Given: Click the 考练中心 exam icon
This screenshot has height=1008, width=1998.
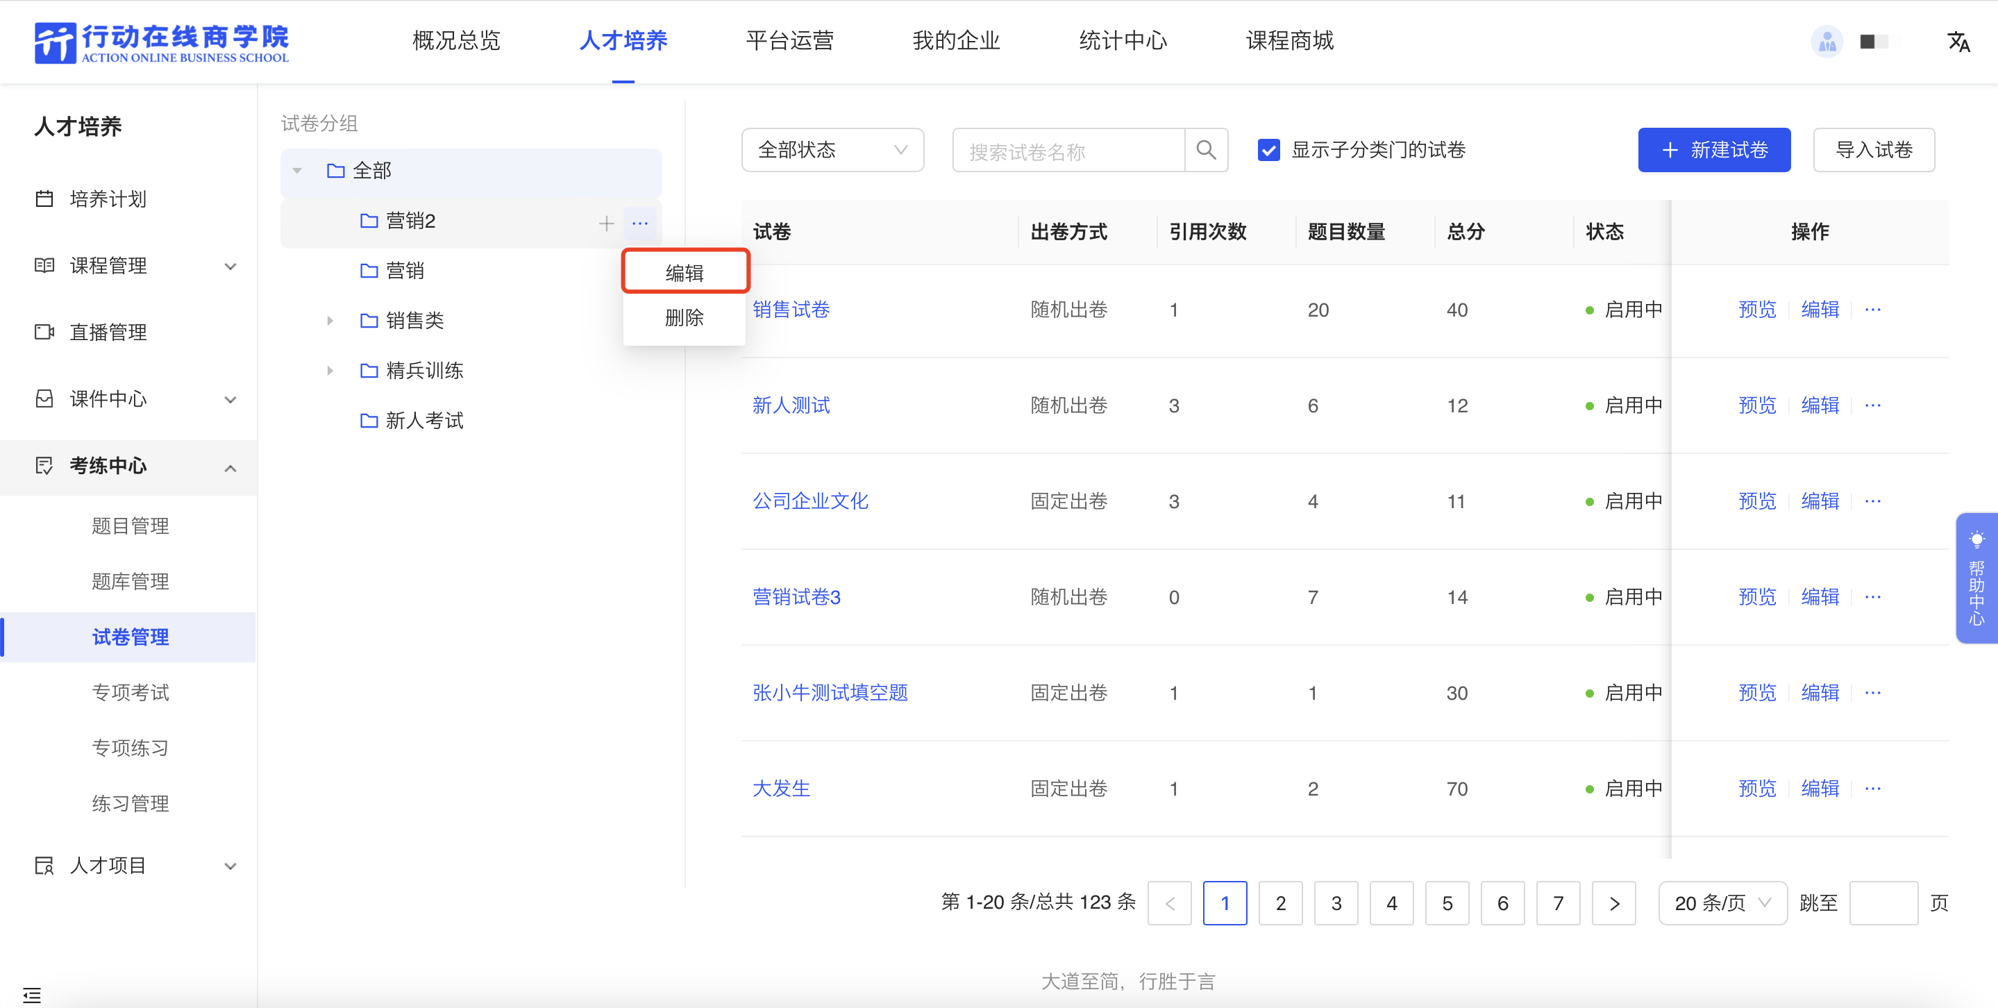Looking at the screenshot, I should point(44,466).
